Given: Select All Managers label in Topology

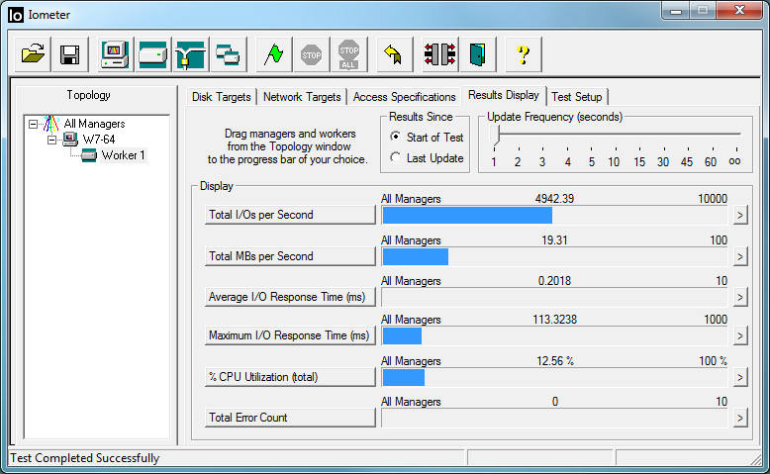Looking at the screenshot, I should click(x=94, y=124).
